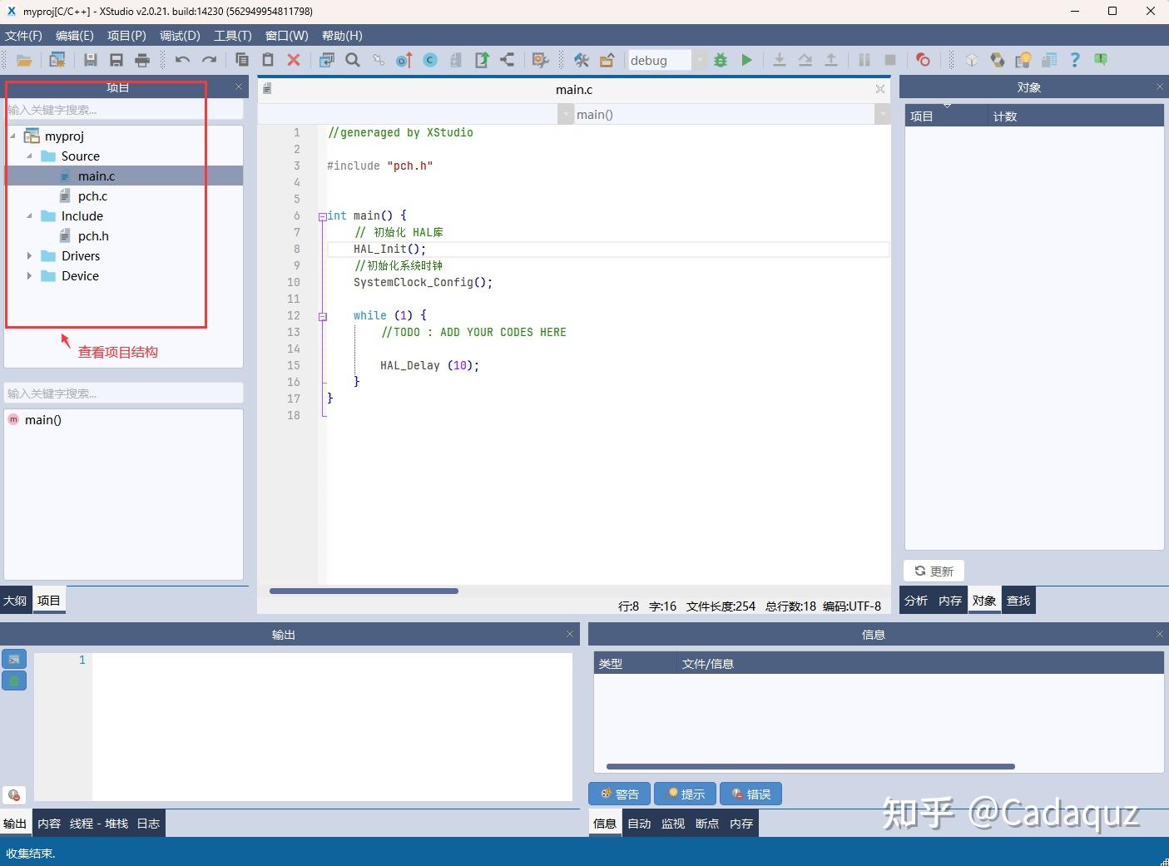Click the green arrow export icon
Image resolution: width=1169 pixels, height=866 pixels.
[x=482, y=60]
